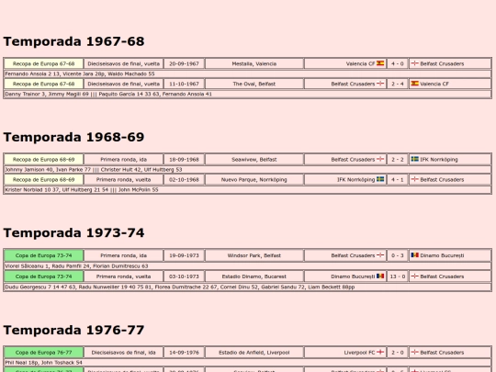Click Northern Ireland flag beside Belfast Crusaders in 20-09-1967 row
Image resolution: width=496 pixels, height=372 pixels.
[414, 63]
